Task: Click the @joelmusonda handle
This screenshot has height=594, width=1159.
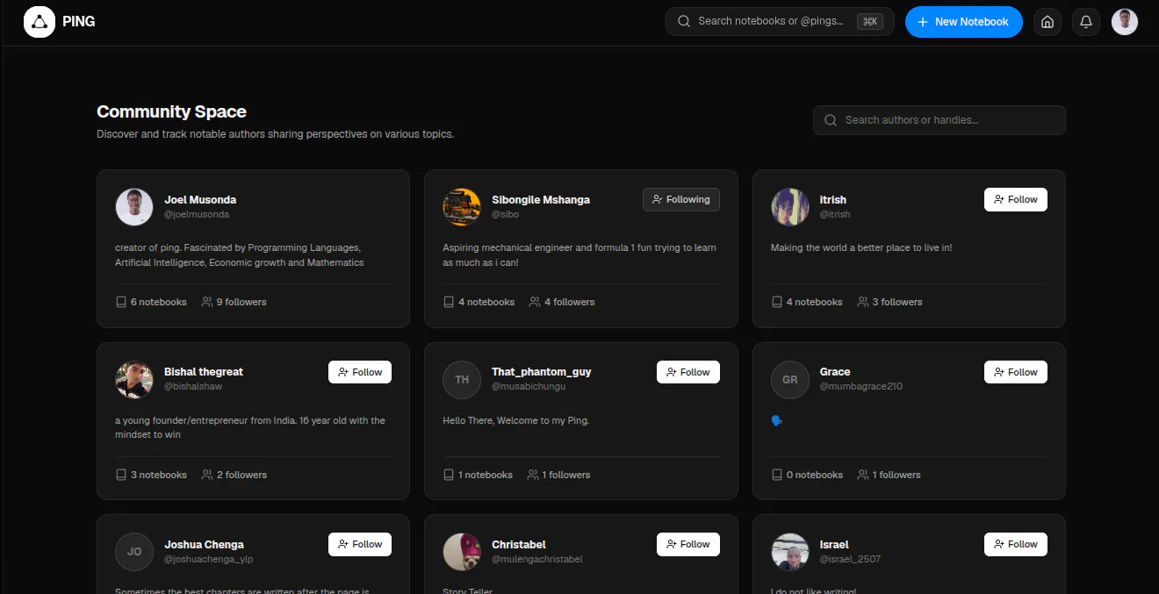Action: [197, 214]
